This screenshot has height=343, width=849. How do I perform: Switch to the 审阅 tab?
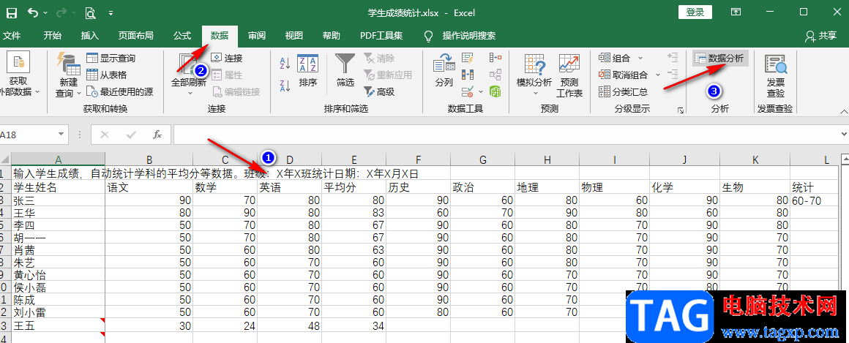coord(257,36)
